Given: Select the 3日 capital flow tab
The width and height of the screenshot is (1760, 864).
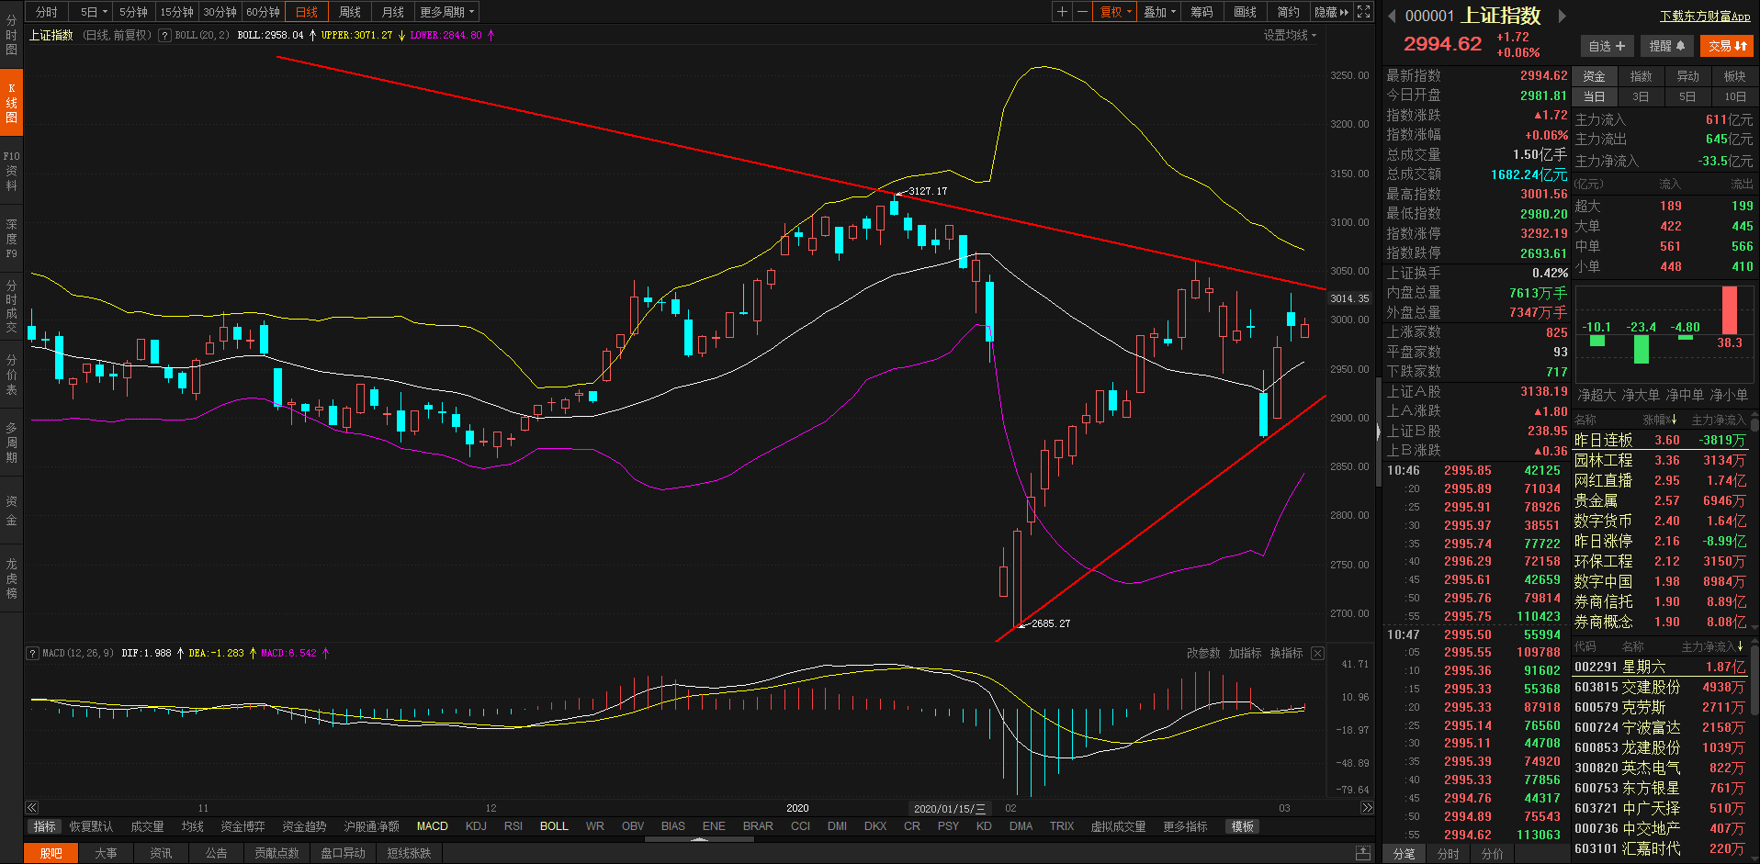Looking at the screenshot, I should [x=1641, y=96].
